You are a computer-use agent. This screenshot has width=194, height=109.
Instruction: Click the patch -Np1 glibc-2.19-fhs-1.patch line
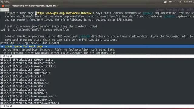coord(30,43)
